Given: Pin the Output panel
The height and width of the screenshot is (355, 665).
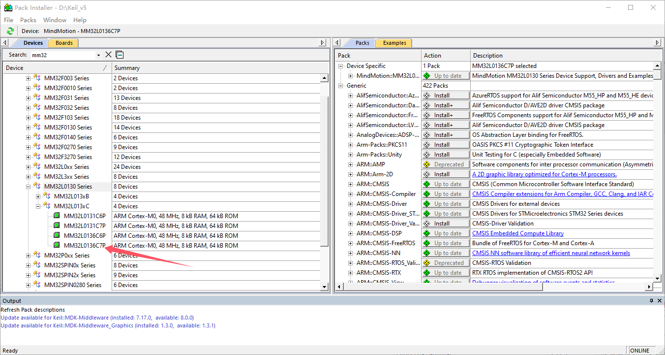Looking at the screenshot, I should tap(651, 301).
